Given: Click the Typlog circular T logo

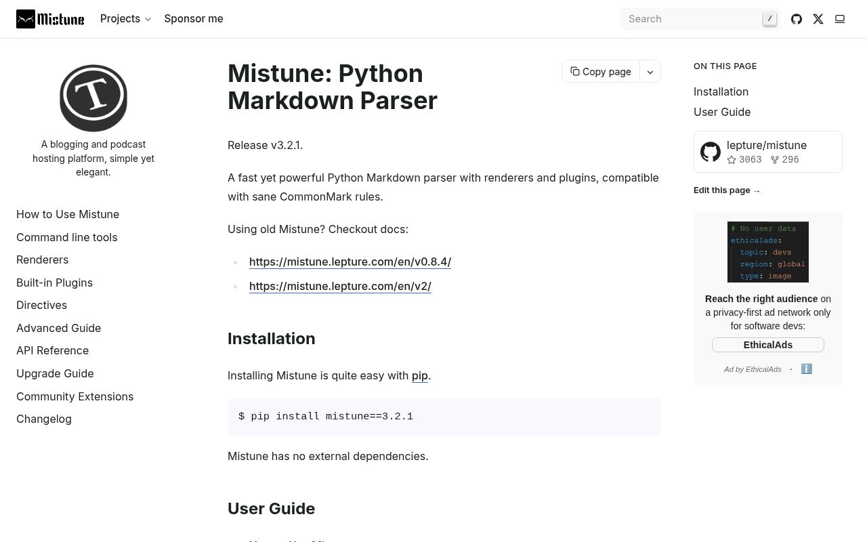Looking at the screenshot, I should click(93, 98).
